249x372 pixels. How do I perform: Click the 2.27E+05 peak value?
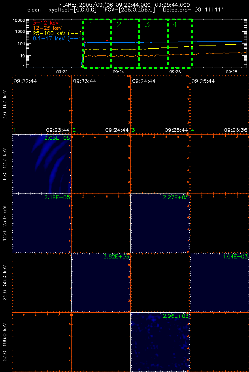coord(176,197)
